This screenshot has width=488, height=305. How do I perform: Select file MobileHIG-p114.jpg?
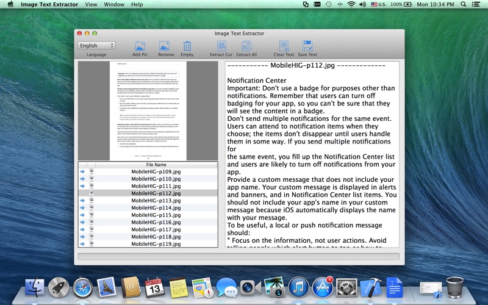click(x=148, y=207)
